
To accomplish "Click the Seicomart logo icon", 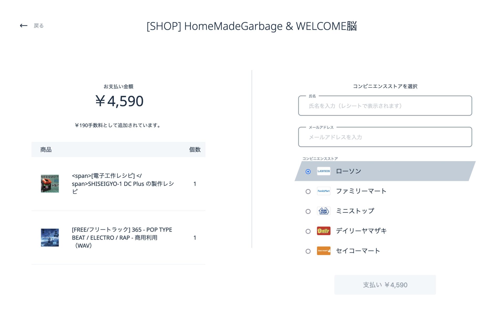I will [x=323, y=251].
